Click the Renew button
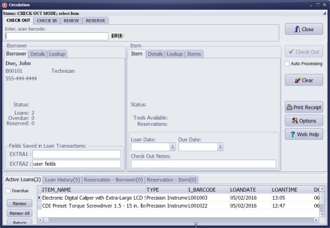Image resolution: width=330 pixels, height=228 pixels. coord(20,203)
